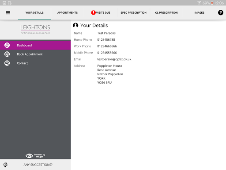Viewport: 226px width, 170px height.
Task: Tap the red alert icon on Visits Due
Action: 93,13
